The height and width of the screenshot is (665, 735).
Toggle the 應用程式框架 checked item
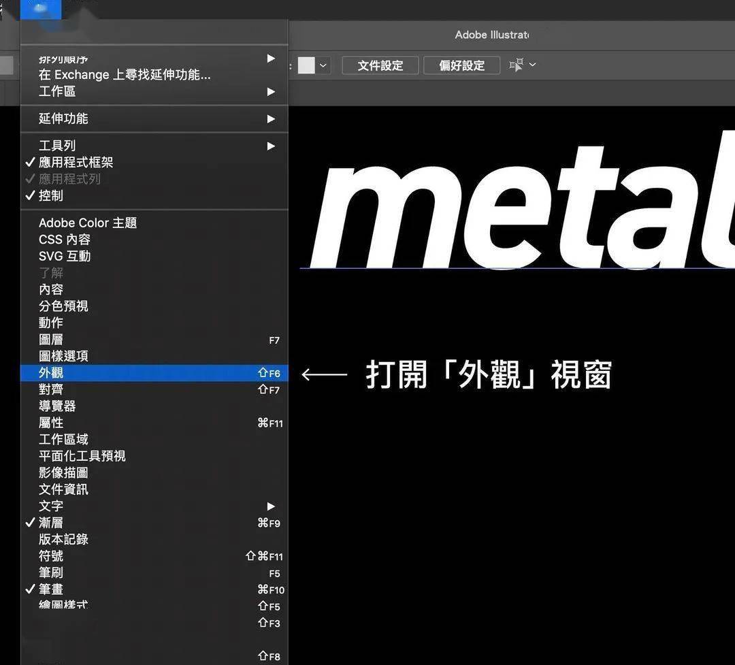tap(154, 162)
